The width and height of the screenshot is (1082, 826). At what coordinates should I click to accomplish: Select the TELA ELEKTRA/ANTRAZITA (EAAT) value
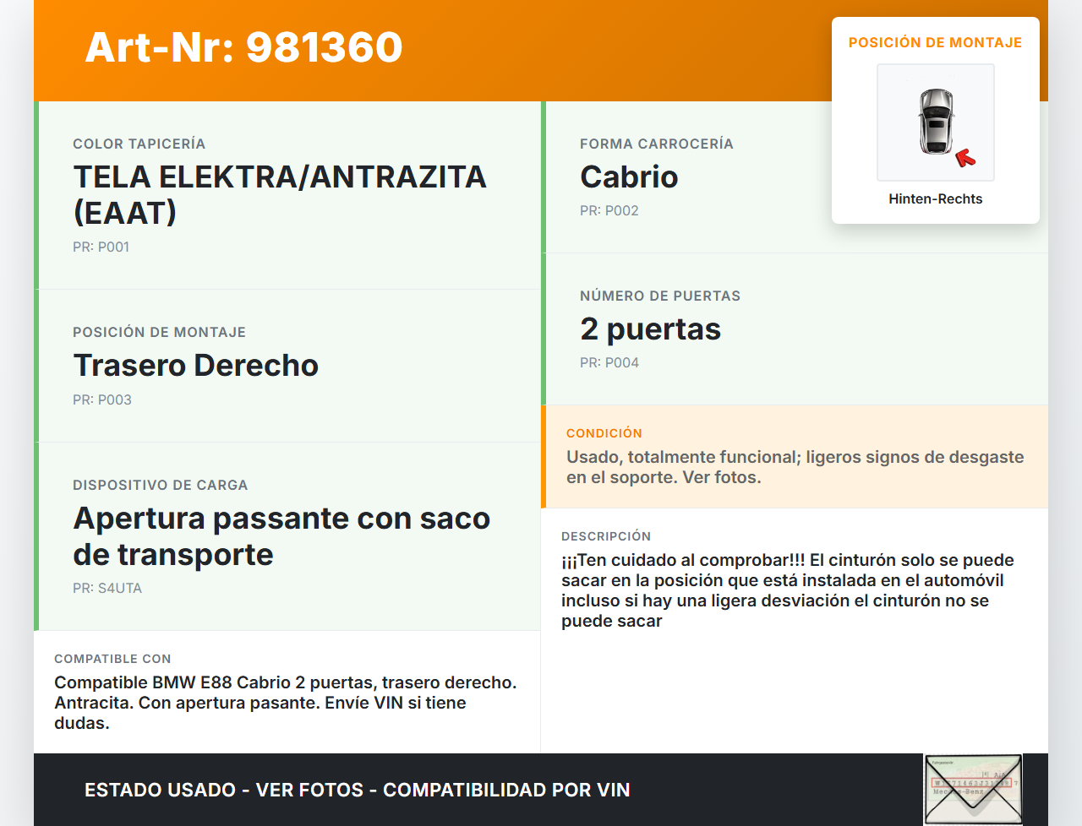[279, 194]
